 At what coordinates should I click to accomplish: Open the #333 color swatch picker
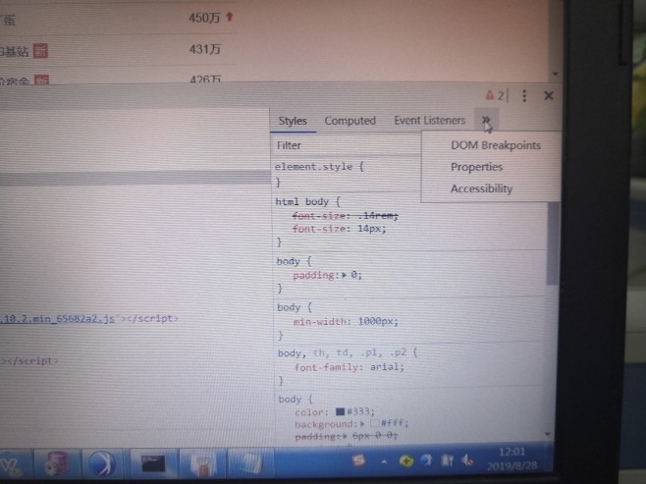pos(340,411)
